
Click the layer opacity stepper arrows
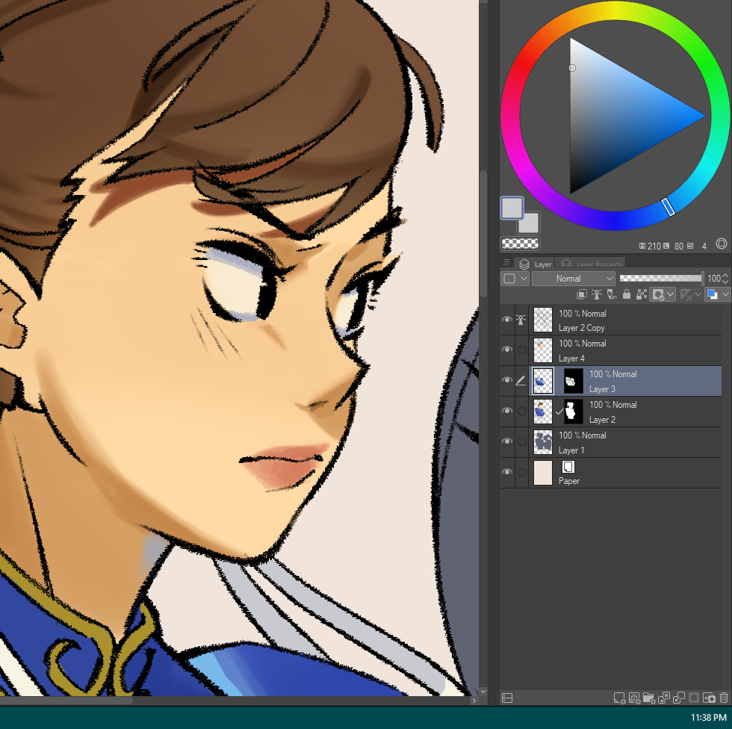725,279
